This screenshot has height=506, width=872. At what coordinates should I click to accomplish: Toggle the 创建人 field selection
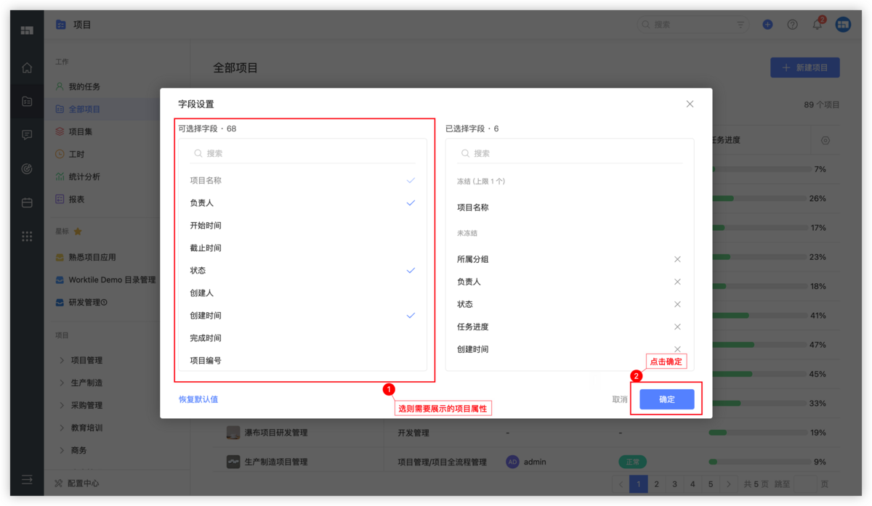[303, 293]
